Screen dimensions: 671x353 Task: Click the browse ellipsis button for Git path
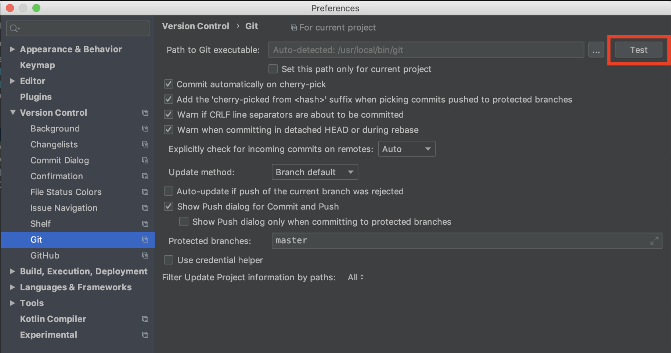pyautogui.click(x=596, y=50)
